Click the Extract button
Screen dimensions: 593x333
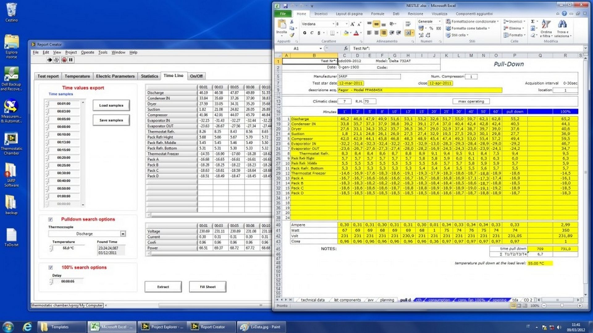point(163,287)
